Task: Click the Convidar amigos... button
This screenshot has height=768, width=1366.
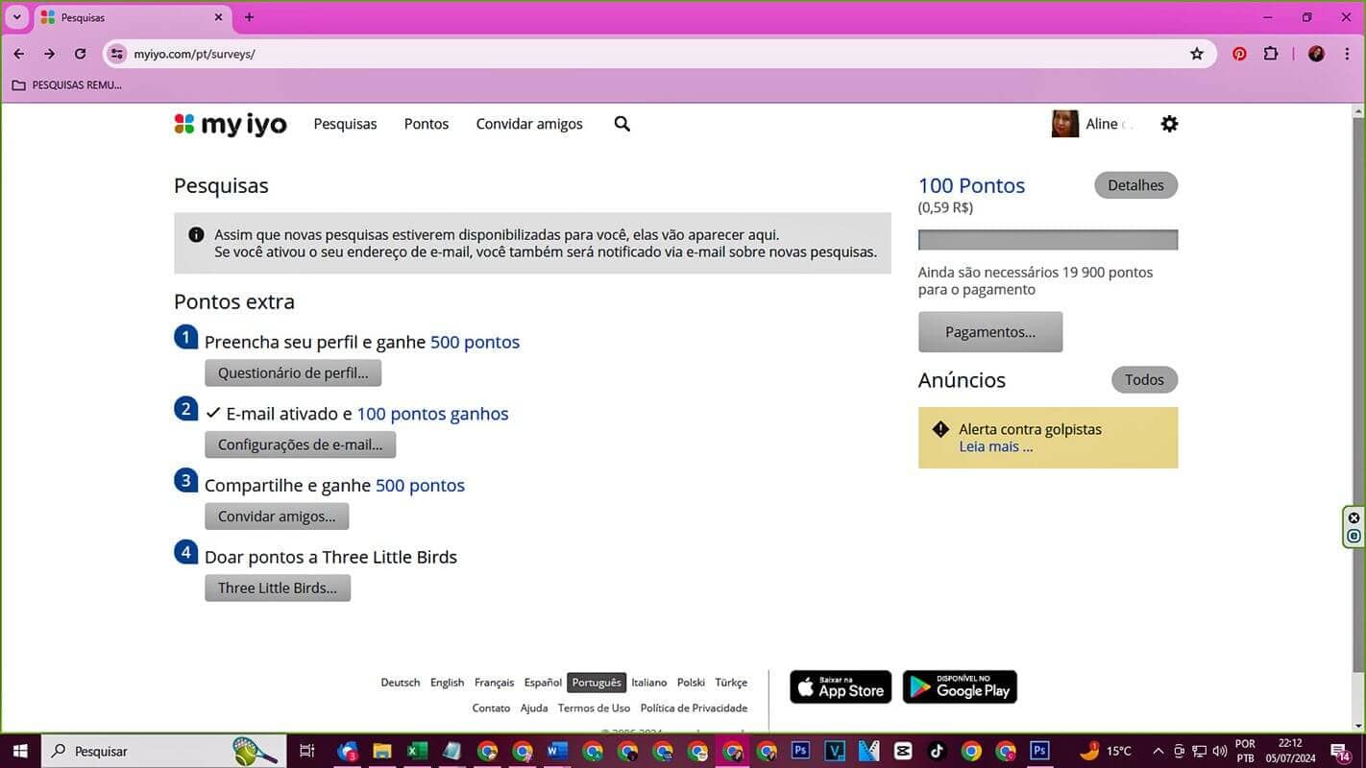Action: click(277, 516)
